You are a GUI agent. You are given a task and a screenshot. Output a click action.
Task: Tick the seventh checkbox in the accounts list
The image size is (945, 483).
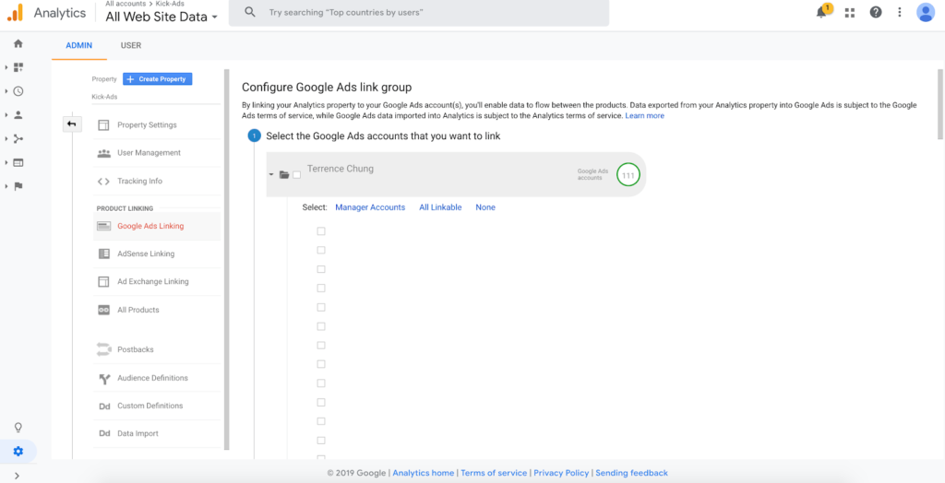321,345
